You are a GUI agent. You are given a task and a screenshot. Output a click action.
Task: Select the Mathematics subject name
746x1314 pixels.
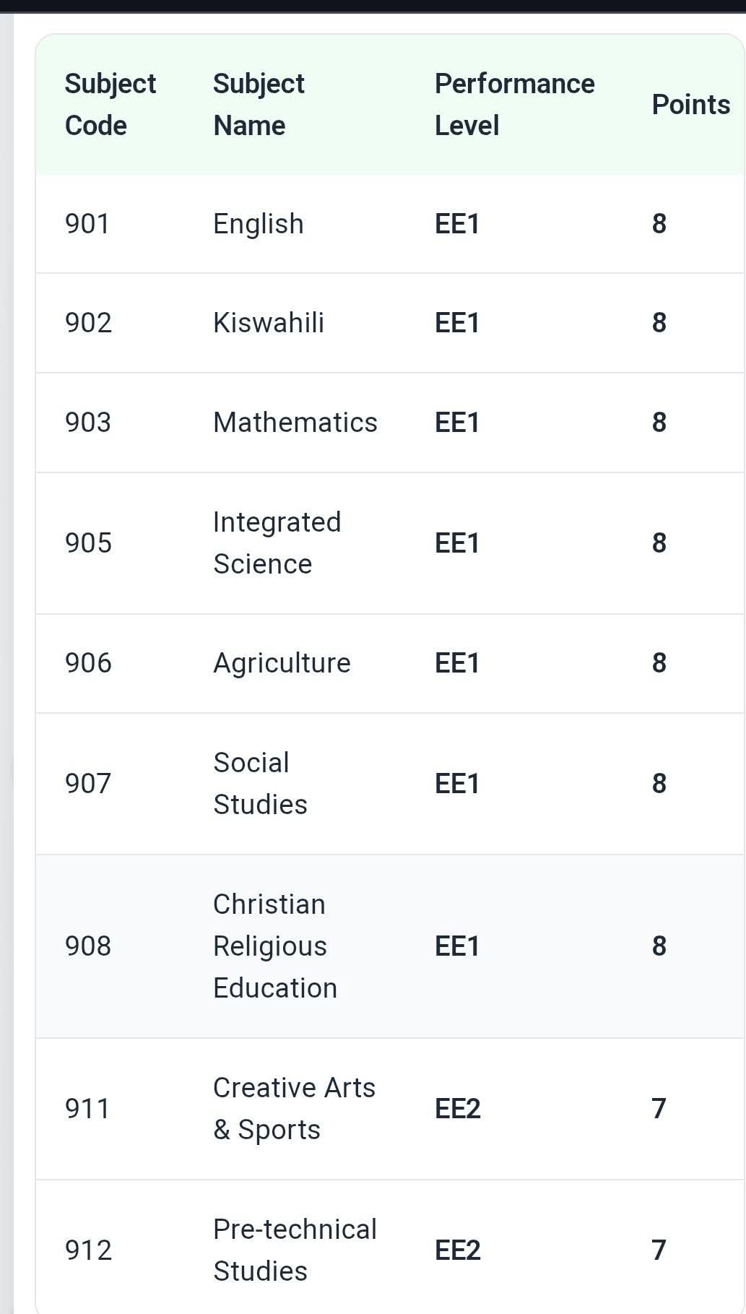tap(295, 423)
